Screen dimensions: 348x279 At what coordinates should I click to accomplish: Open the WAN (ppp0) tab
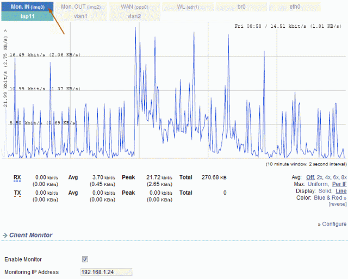[134, 7]
